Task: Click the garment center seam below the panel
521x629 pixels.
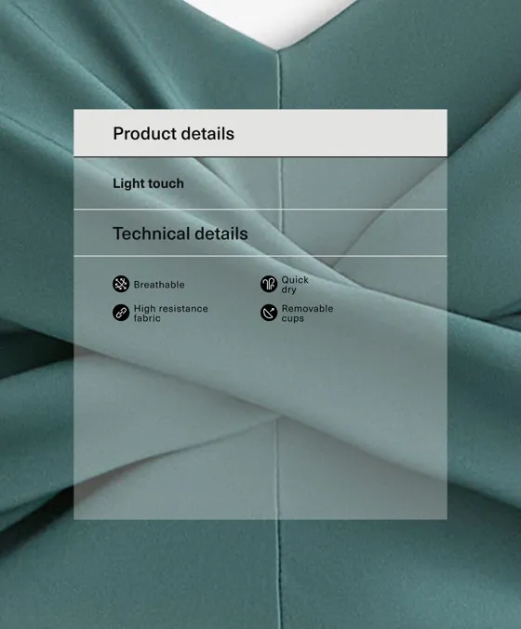Action: pos(278,574)
